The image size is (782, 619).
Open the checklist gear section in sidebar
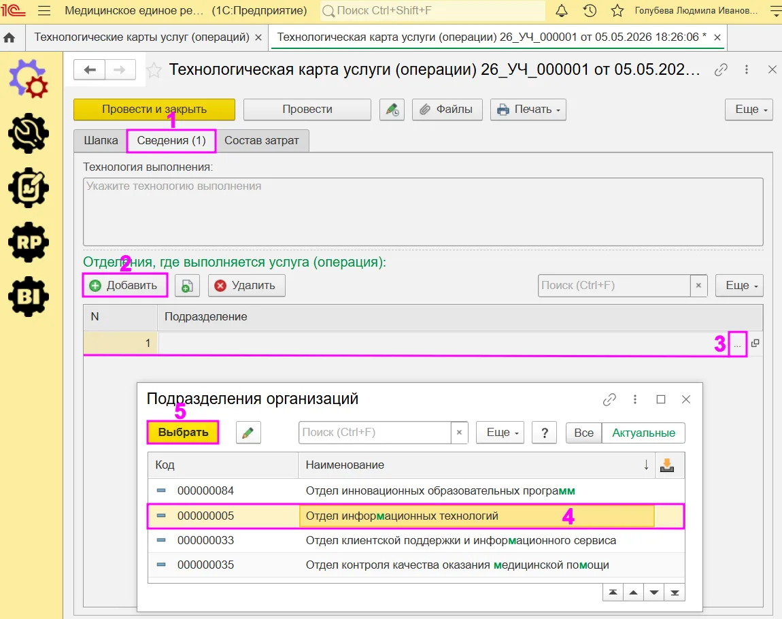coord(29,188)
